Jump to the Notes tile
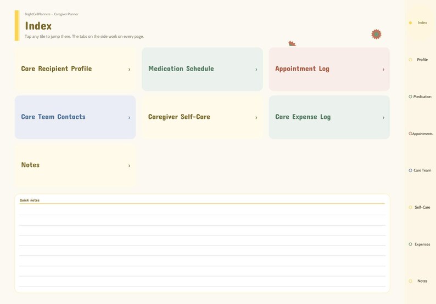Screen dimensions: 436x304 click(75, 165)
